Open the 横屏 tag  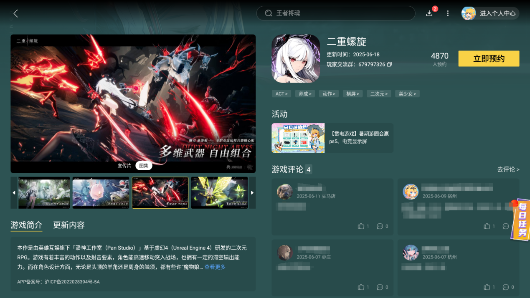click(x=353, y=94)
